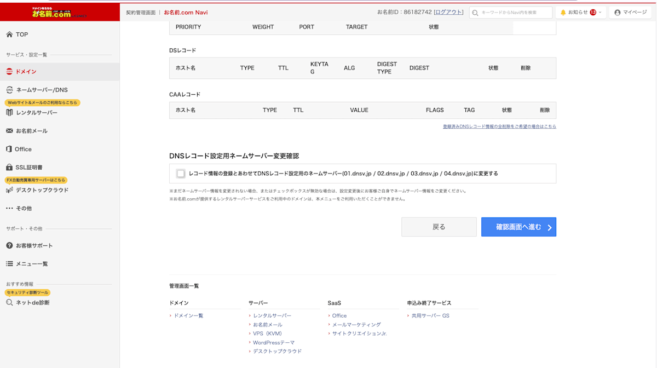The width and height of the screenshot is (657, 368).
Task: Click 申込み終了サービス footer heading
Action: point(429,303)
